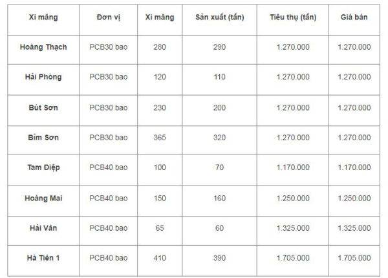Click the "Bút Sơn" cell
Screen dimensions: 388x278
click(44, 107)
